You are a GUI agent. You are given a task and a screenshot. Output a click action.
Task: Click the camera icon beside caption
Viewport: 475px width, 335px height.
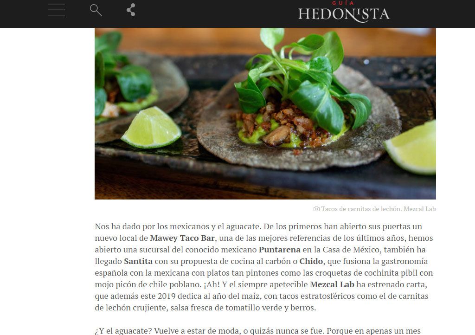point(316,209)
